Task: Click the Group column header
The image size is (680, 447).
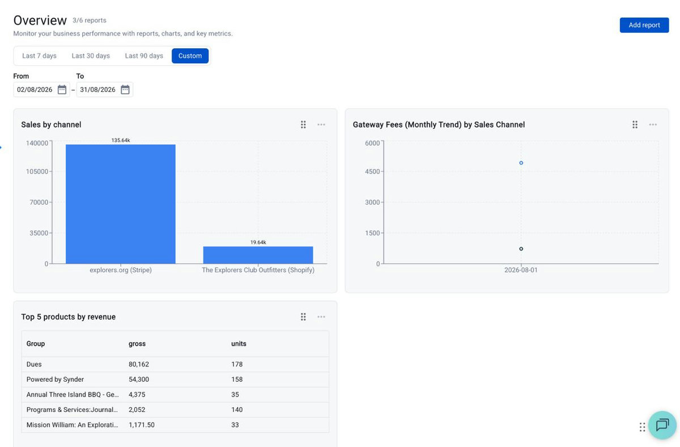Action: (x=36, y=344)
